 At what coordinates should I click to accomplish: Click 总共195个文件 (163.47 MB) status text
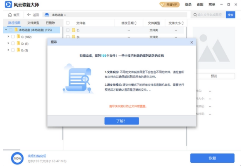pyautogui.click(x=47, y=161)
